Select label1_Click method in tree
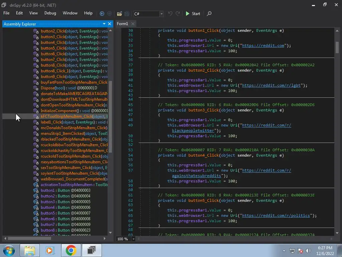This screenshot has height=257, width=342. point(74,122)
